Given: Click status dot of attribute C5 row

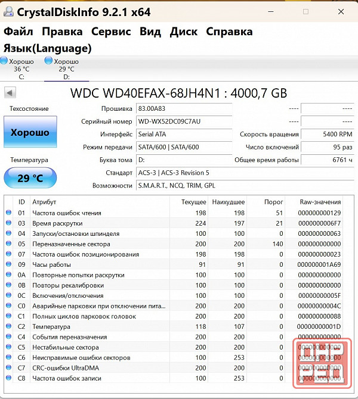Looking at the screenshot, I should [x=9, y=347].
